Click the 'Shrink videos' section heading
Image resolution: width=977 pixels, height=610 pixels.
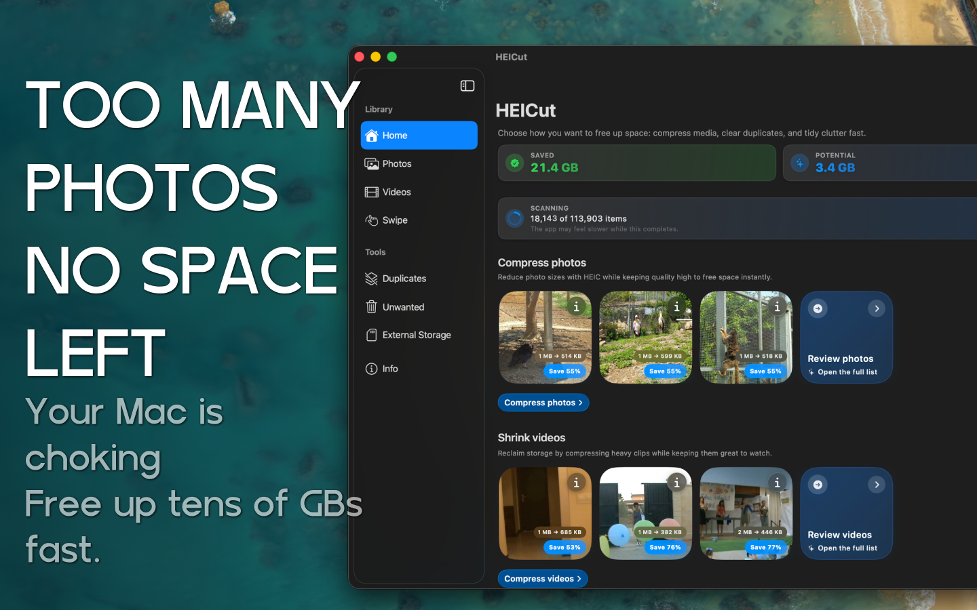tap(532, 438)
